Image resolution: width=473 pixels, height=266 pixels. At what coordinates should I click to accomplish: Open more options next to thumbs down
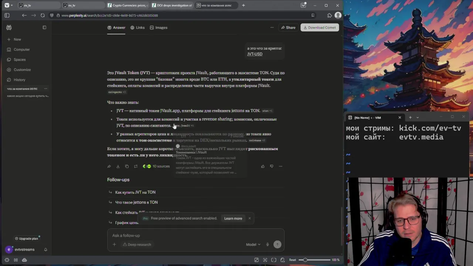280,166
